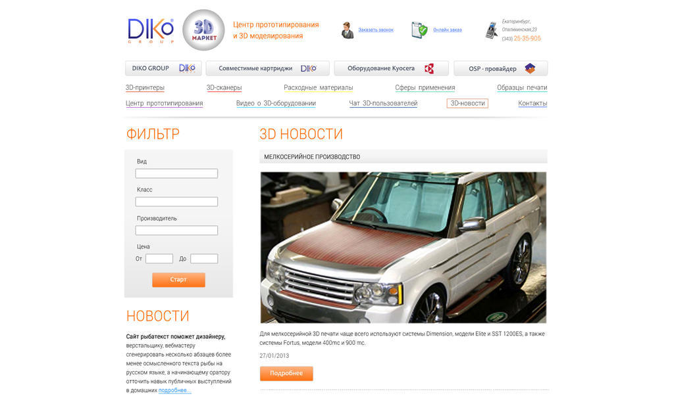Viewport: 674px width, 398px height.
Task: Click the Вид filter field
Action: (176, 173)
